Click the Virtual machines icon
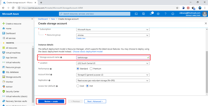Image resolution: width=208 pixels, height=106 pixels. coord(4,53)
